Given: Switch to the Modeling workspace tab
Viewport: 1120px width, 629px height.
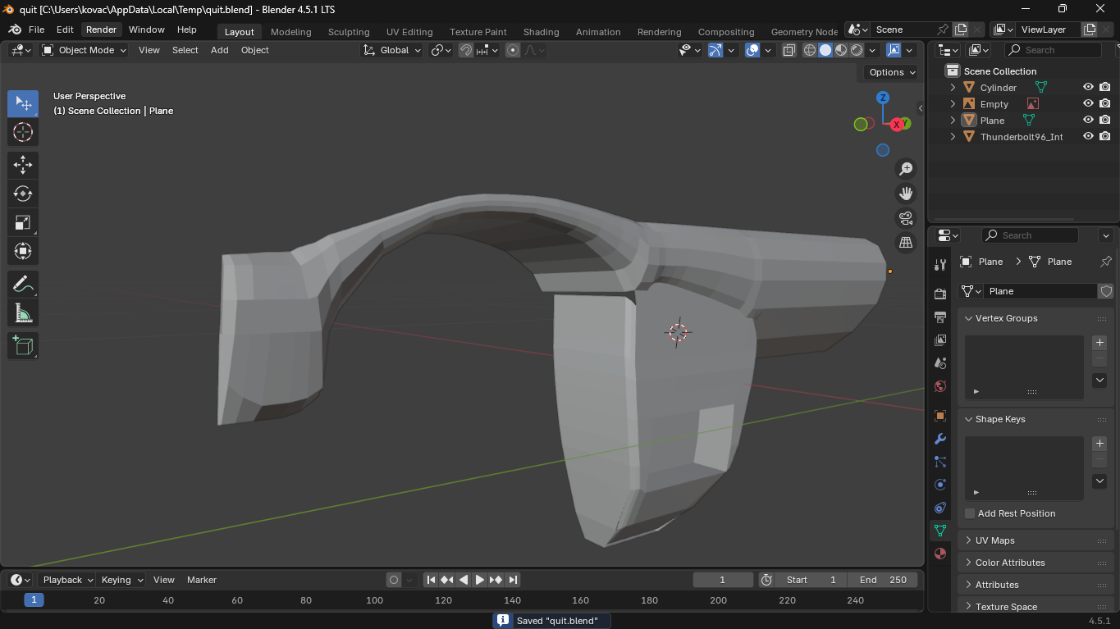Looking at the screenshot, I should (291, 32).
